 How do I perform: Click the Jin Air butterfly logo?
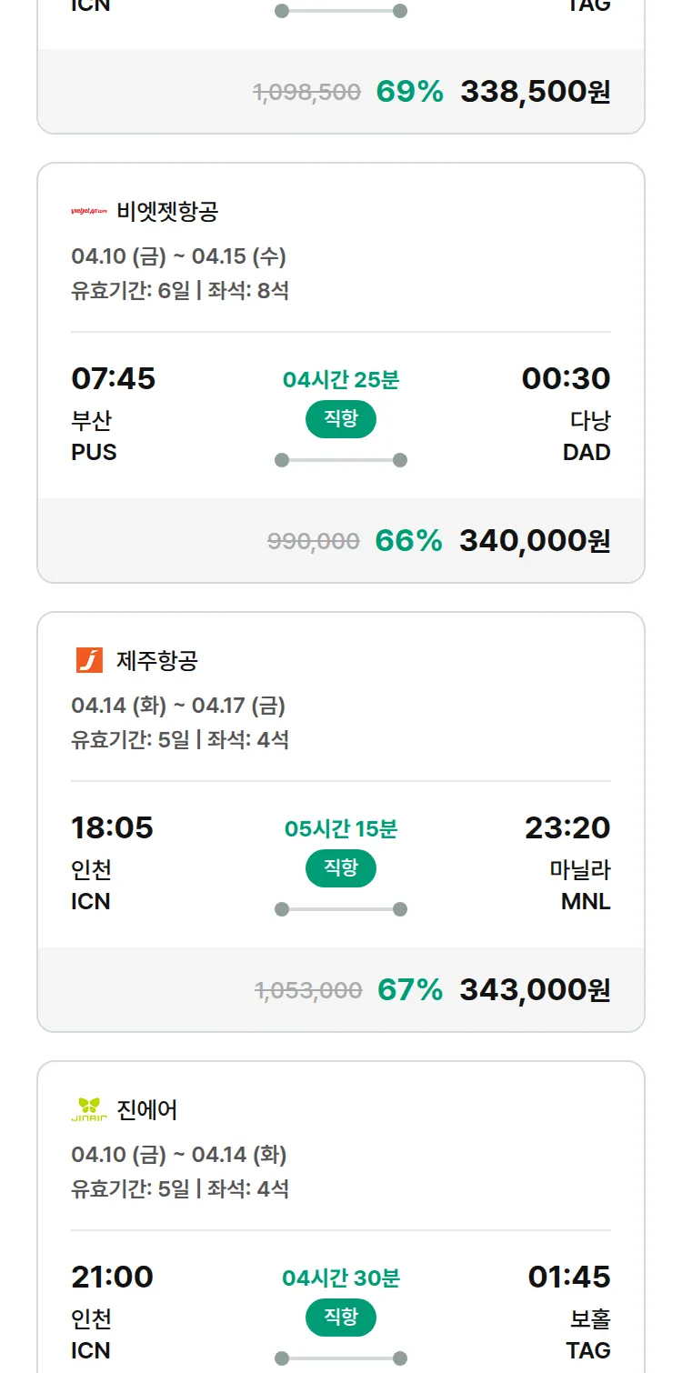[89, 1109]
